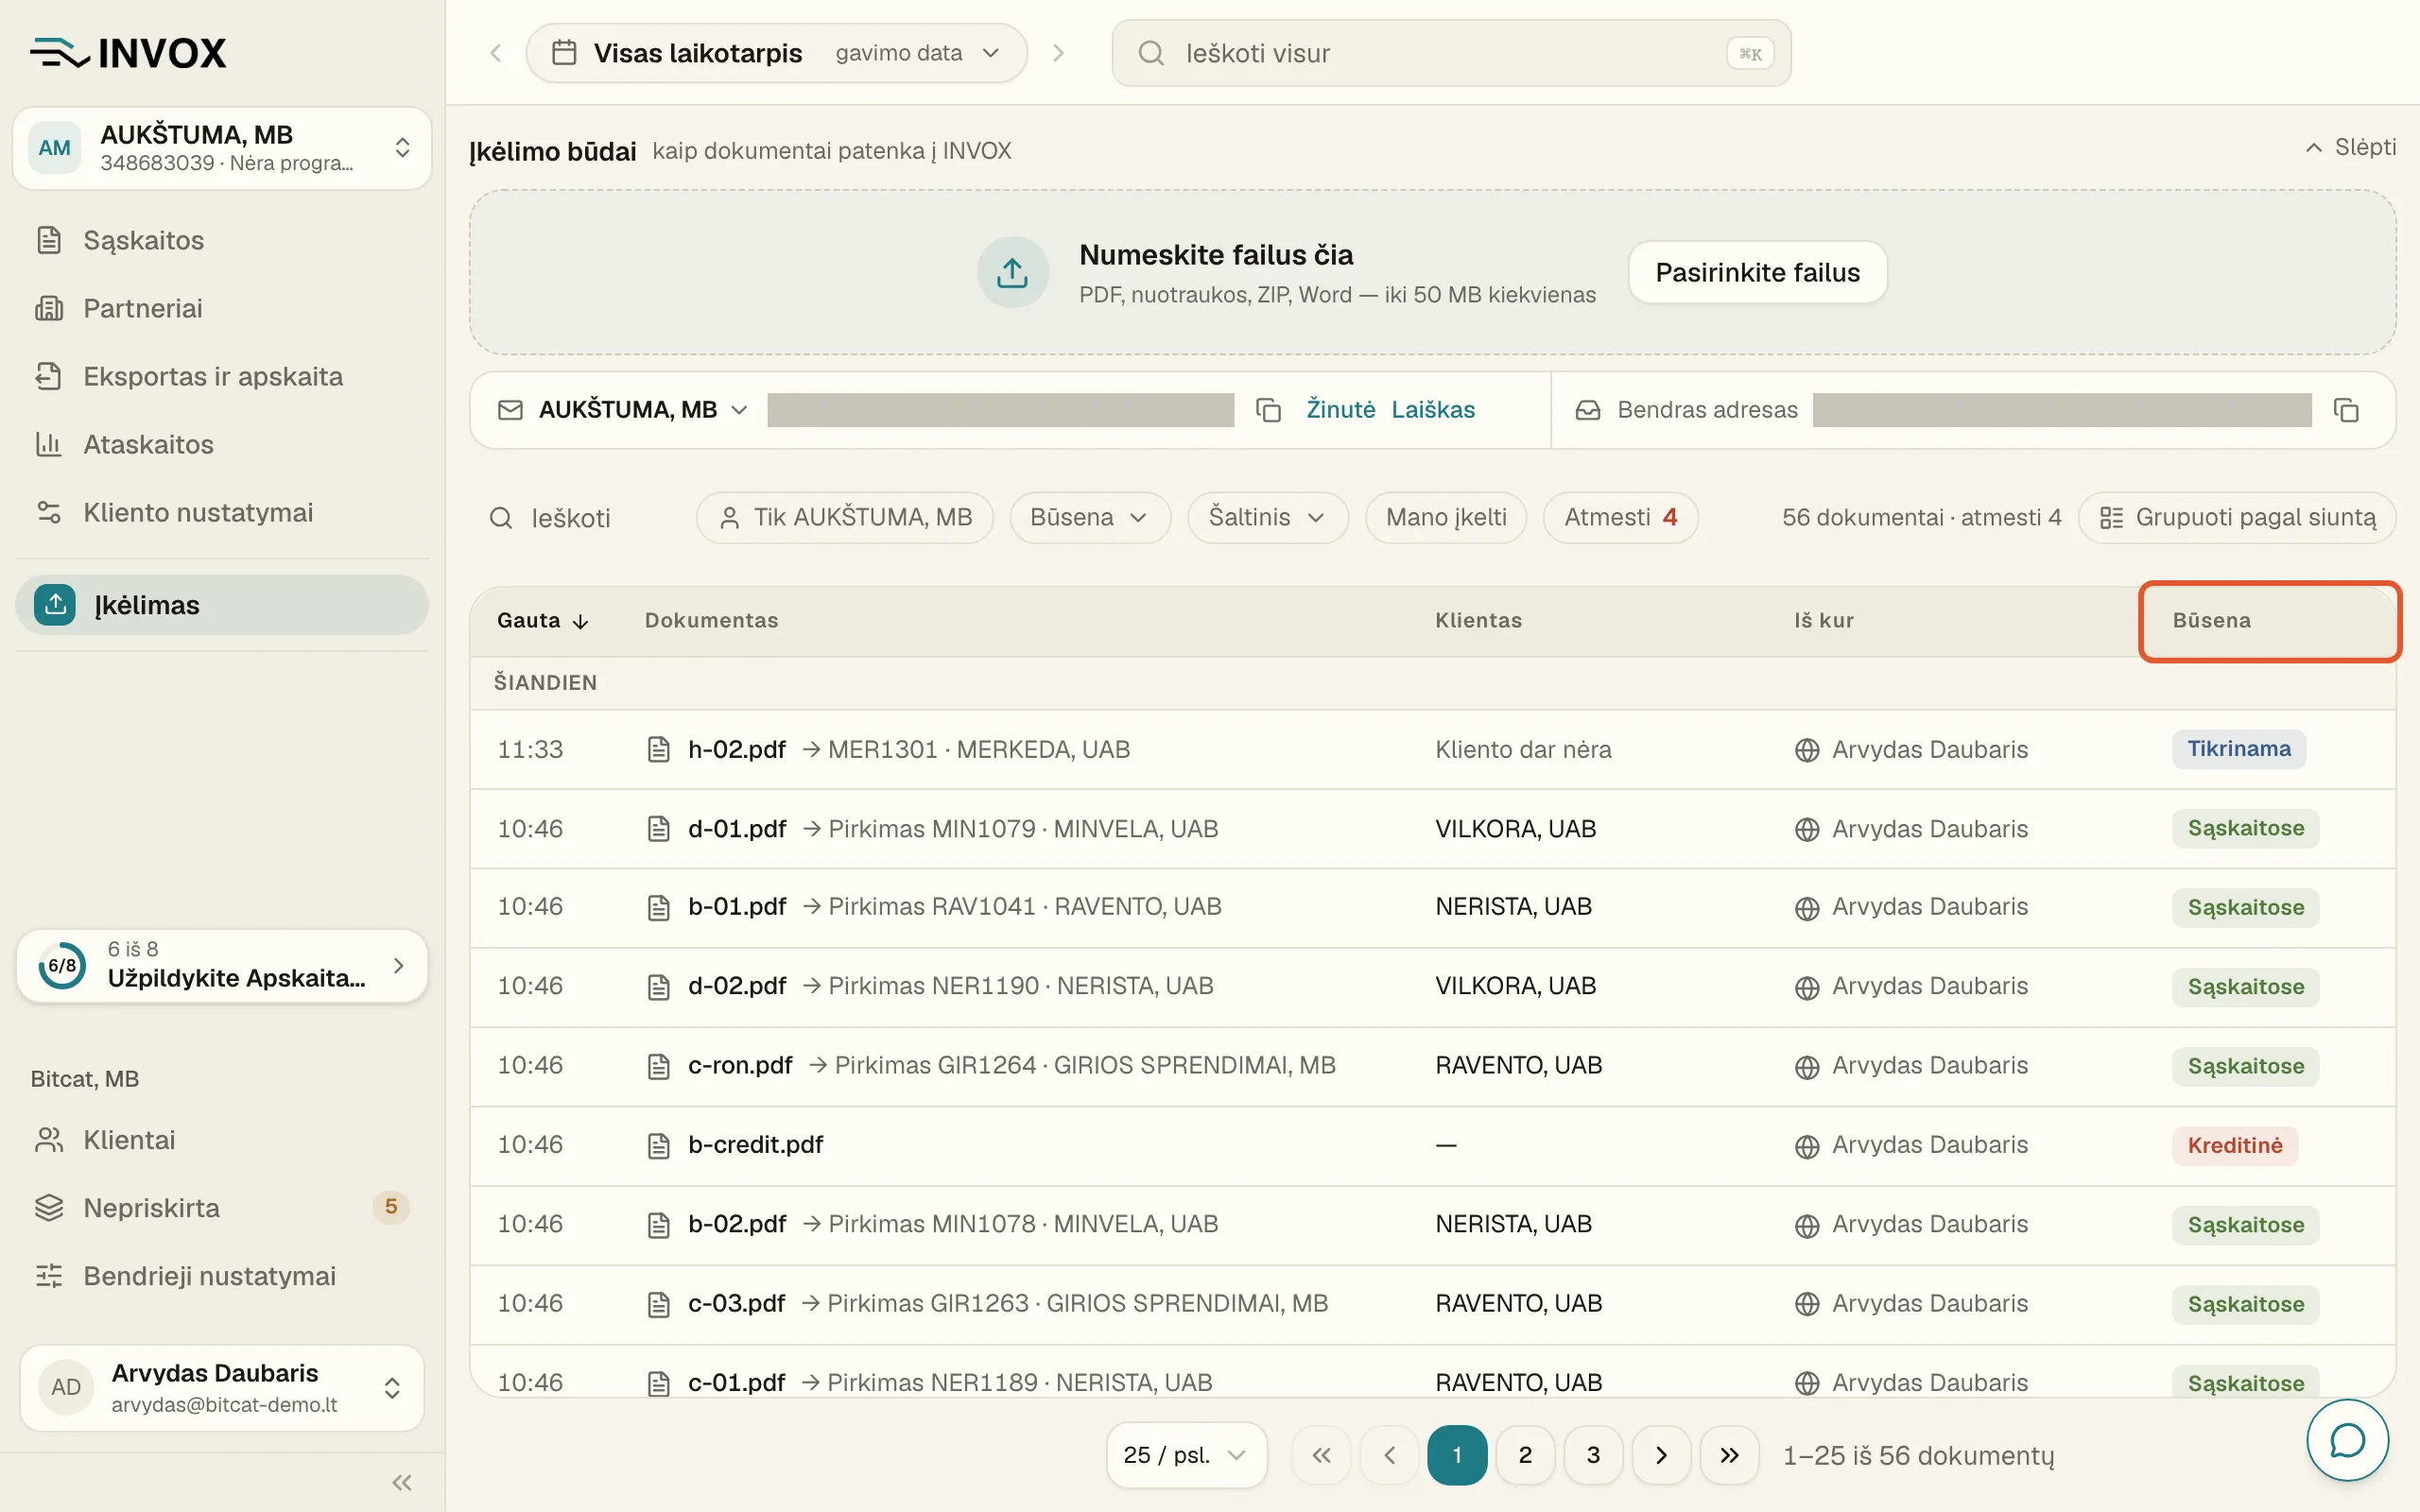2420x1512 pixels.
Task: Go to the last page of documents
Action: point(1729,1455)
